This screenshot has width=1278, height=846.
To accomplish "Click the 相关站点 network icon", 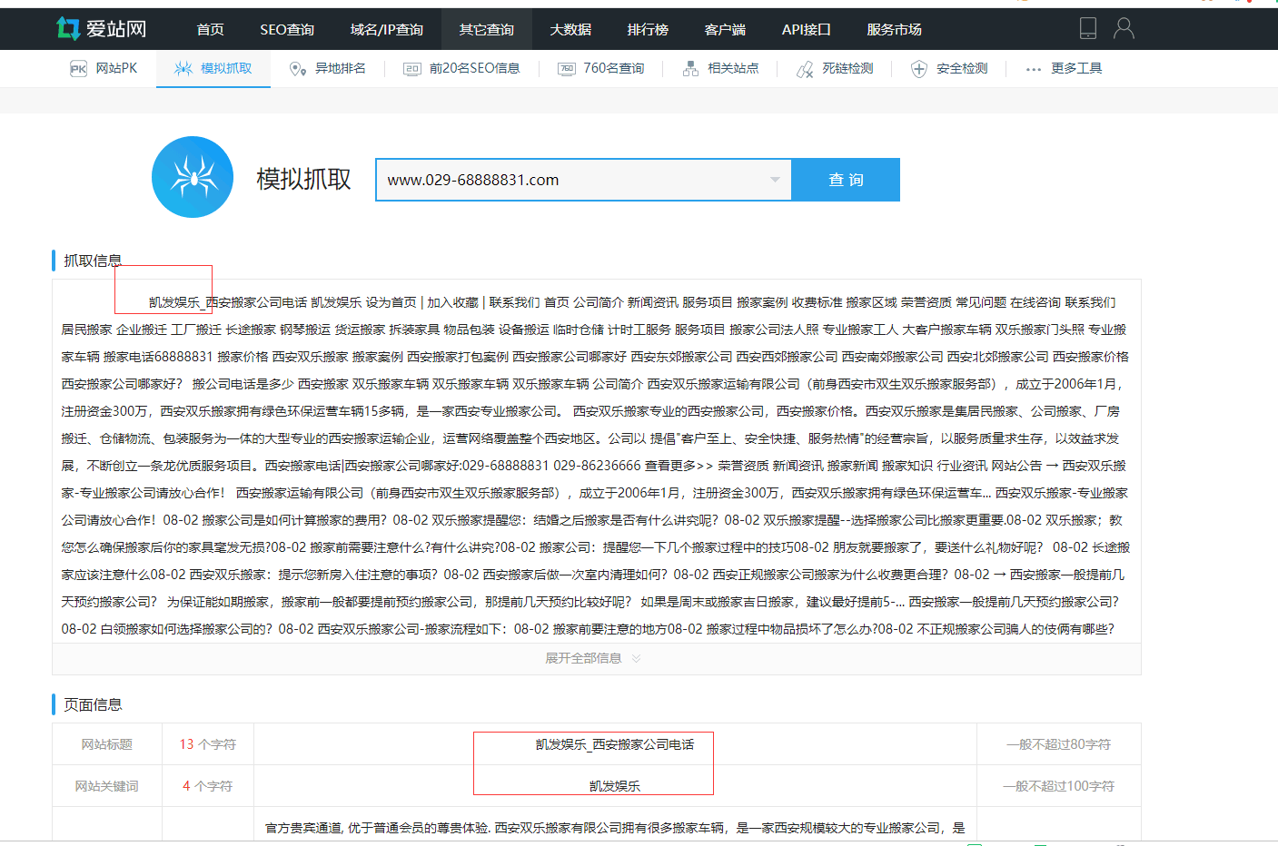I will 690,69.
